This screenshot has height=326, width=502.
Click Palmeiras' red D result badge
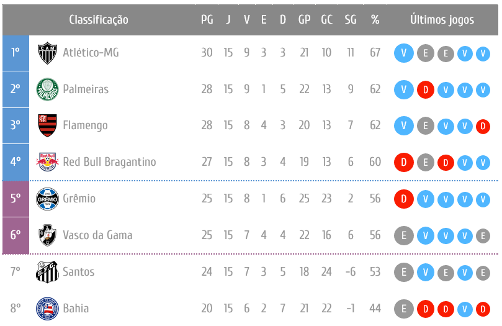425,89
